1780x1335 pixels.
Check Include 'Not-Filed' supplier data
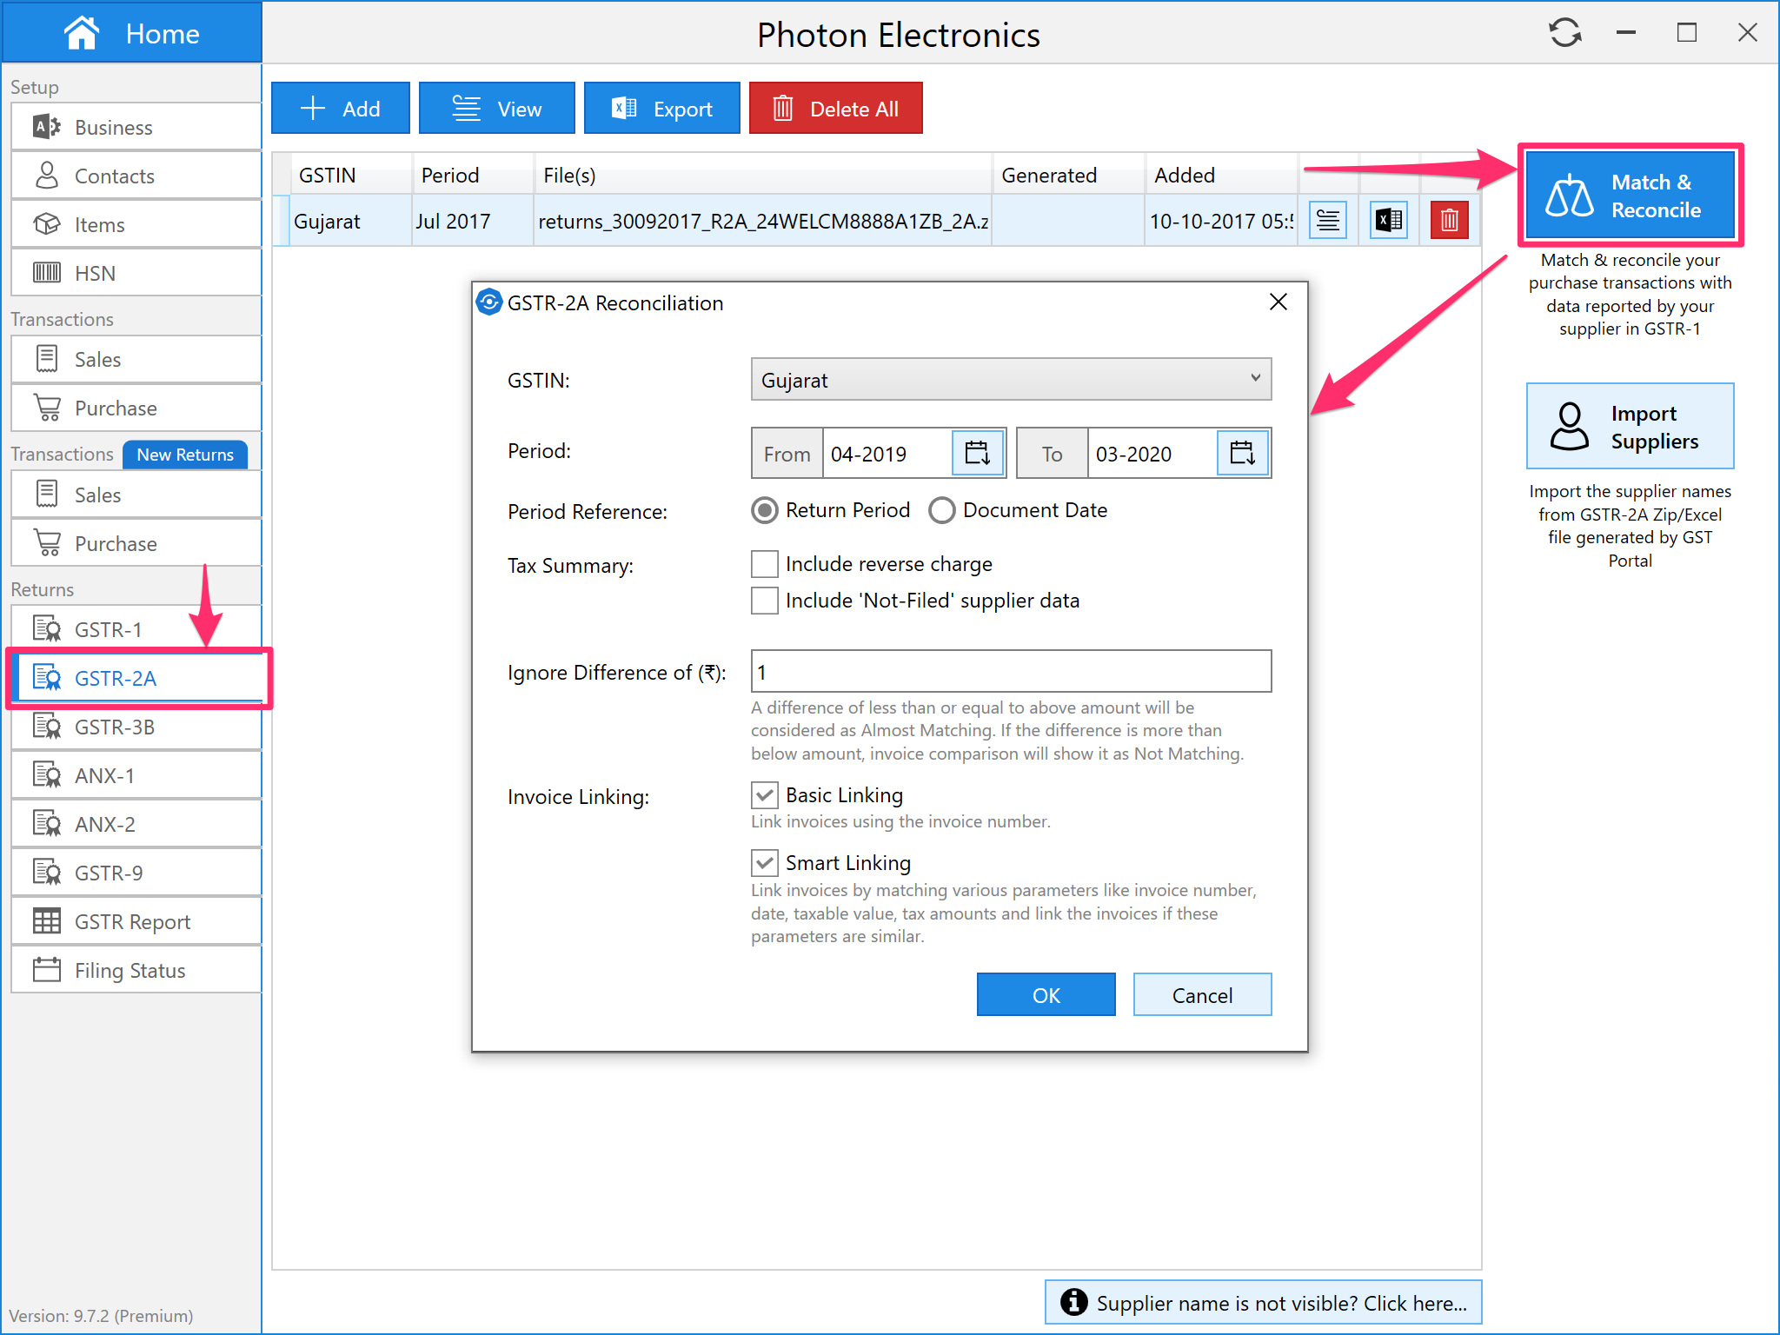(x=765, y=601)
